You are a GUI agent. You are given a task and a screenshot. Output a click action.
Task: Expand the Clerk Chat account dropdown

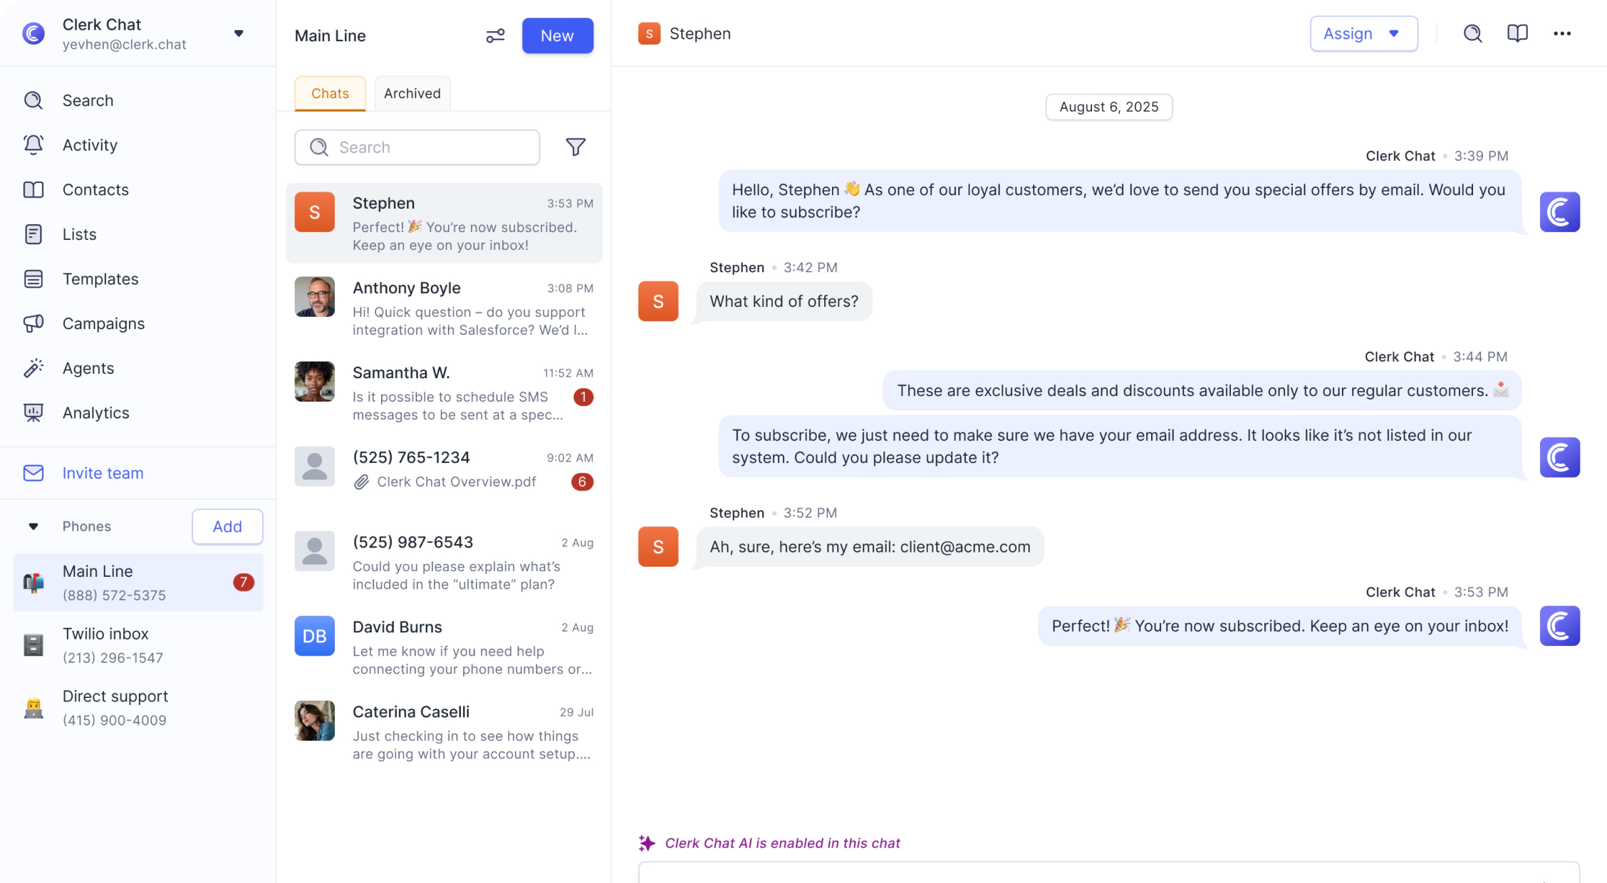(239, 33)
